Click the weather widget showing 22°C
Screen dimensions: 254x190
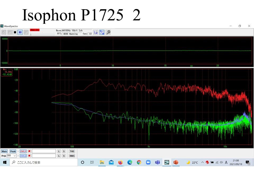[192, 163]
